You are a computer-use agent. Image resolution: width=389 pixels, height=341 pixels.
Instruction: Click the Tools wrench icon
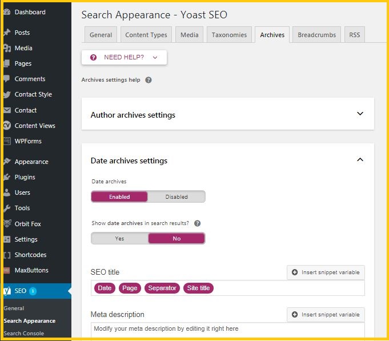coord(7,208)
